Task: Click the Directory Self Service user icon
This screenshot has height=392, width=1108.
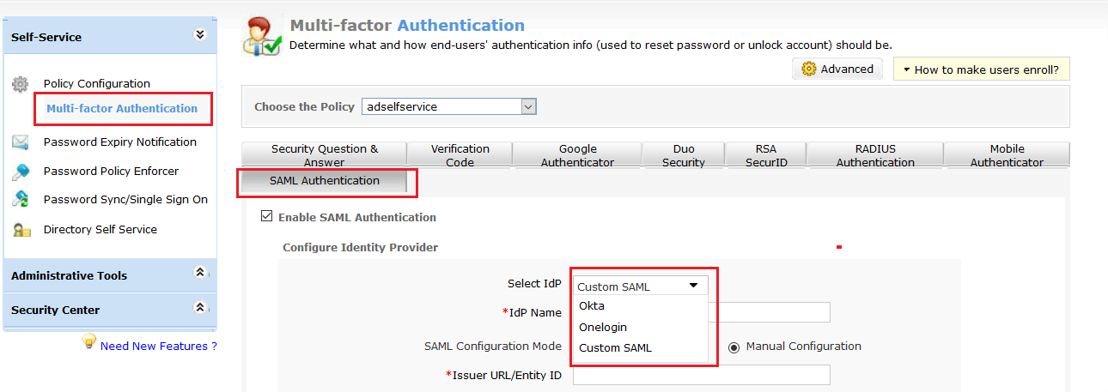Action: click(x=20, y=230)
